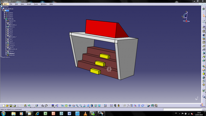Open Internet Explorer from the taskbar
The width and height of the screenshot is (206, 116).
(x=38, y=113)
